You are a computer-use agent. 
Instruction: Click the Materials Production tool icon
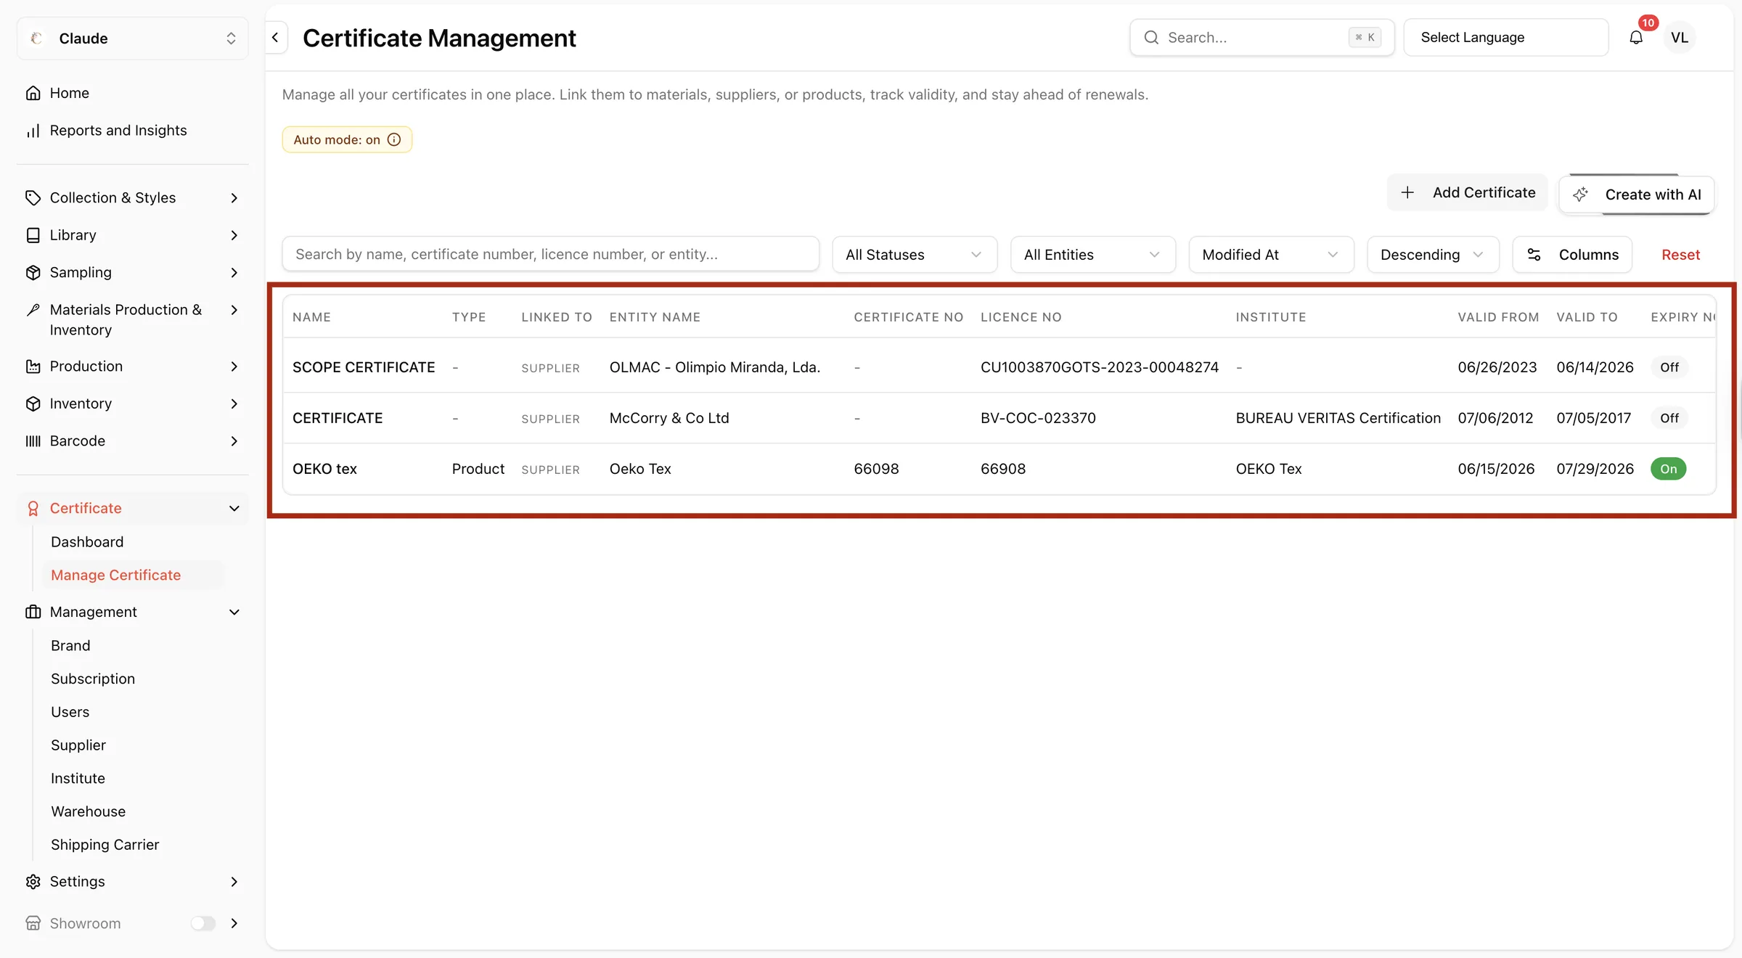click(33, 310)
